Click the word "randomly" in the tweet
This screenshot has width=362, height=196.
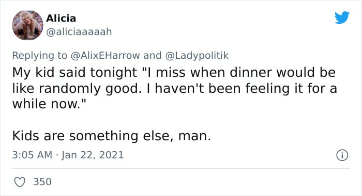point(70,88)
